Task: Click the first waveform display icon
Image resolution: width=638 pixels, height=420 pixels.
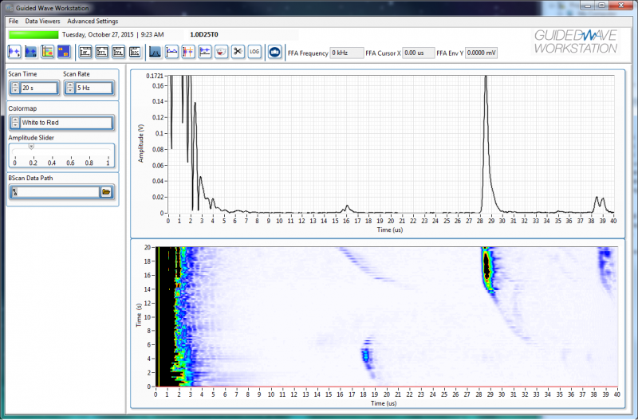Action: tap(14, 52)
